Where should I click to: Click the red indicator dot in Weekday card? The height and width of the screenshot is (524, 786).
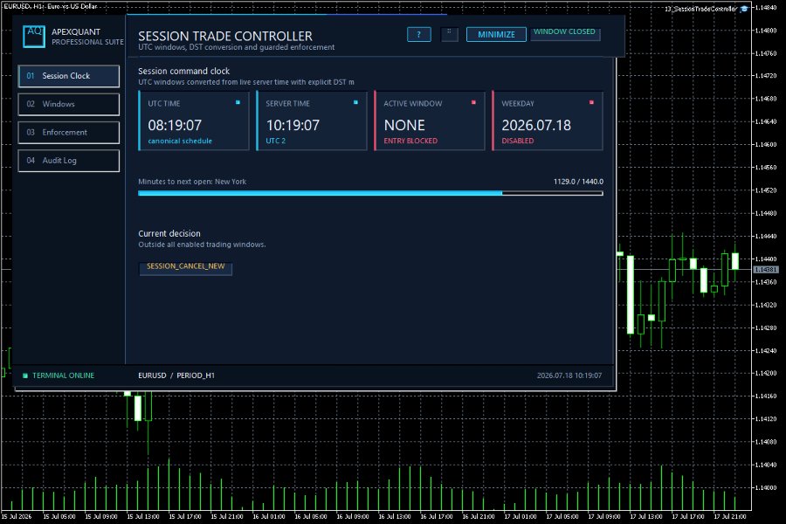coord(591,102)
